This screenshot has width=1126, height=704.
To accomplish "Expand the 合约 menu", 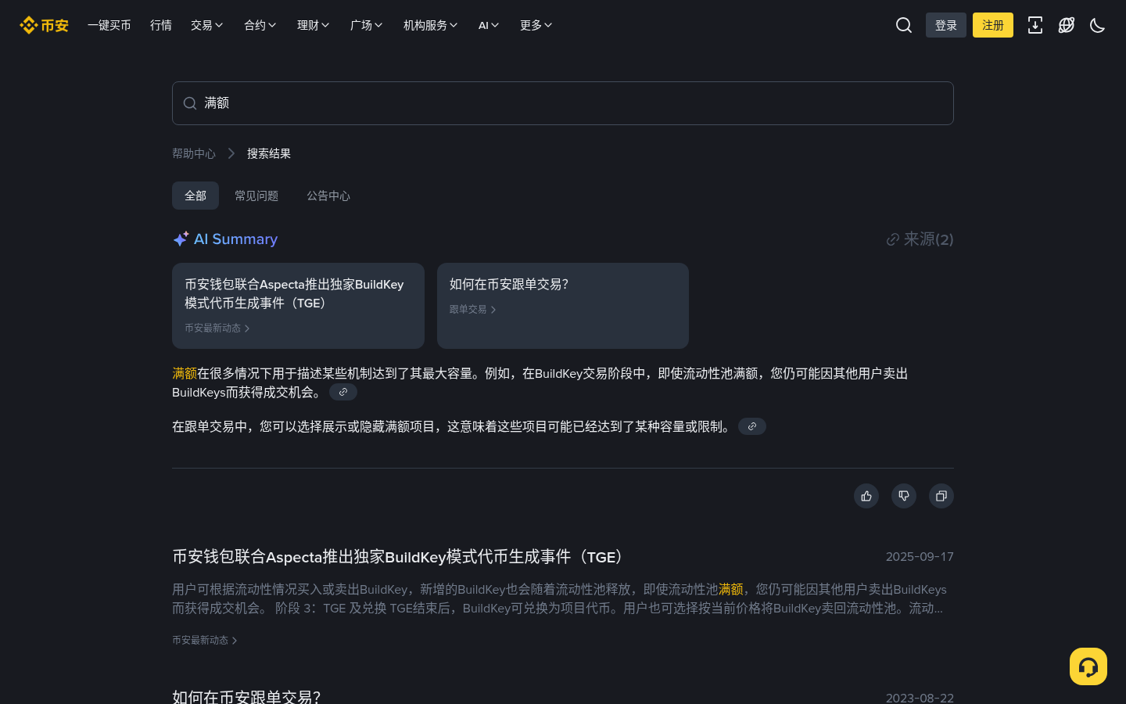I will pyautogui.click(x=260, y=25).
